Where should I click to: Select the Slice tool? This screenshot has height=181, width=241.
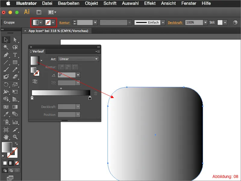pos(15,130)
